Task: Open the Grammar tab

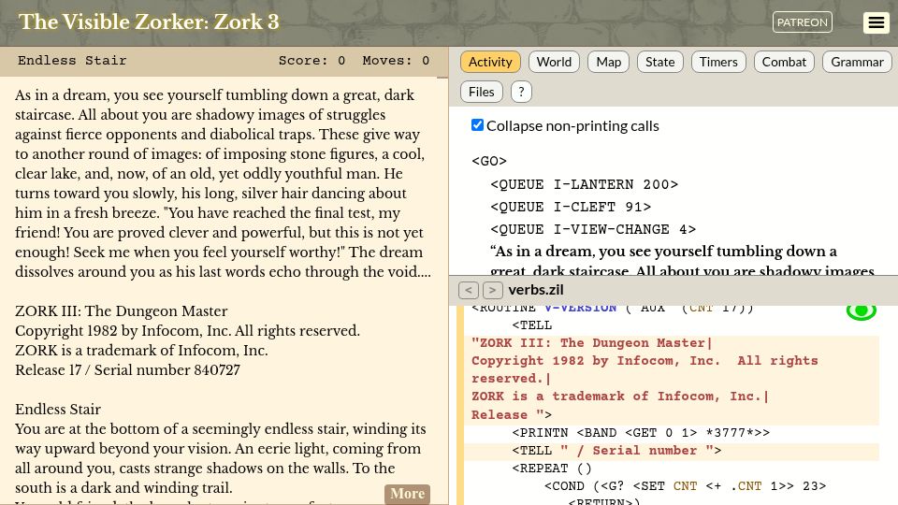Action: [857, 62]
